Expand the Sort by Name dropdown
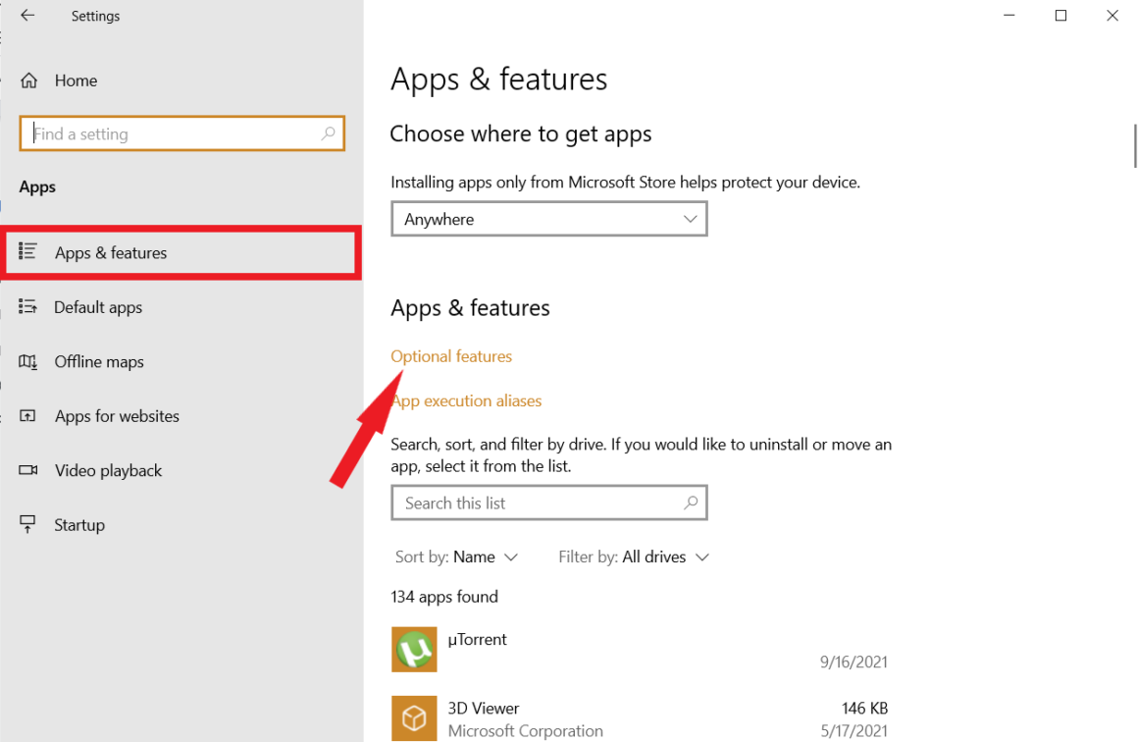1138x742 pixels. pos(456,556)
